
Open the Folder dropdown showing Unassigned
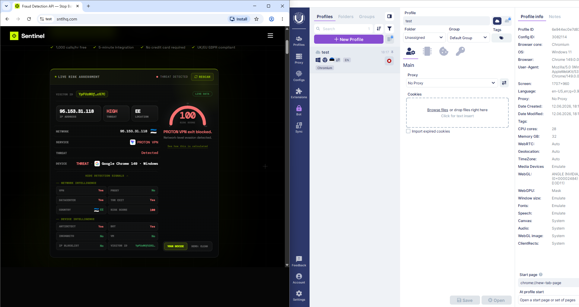(424, 38)
